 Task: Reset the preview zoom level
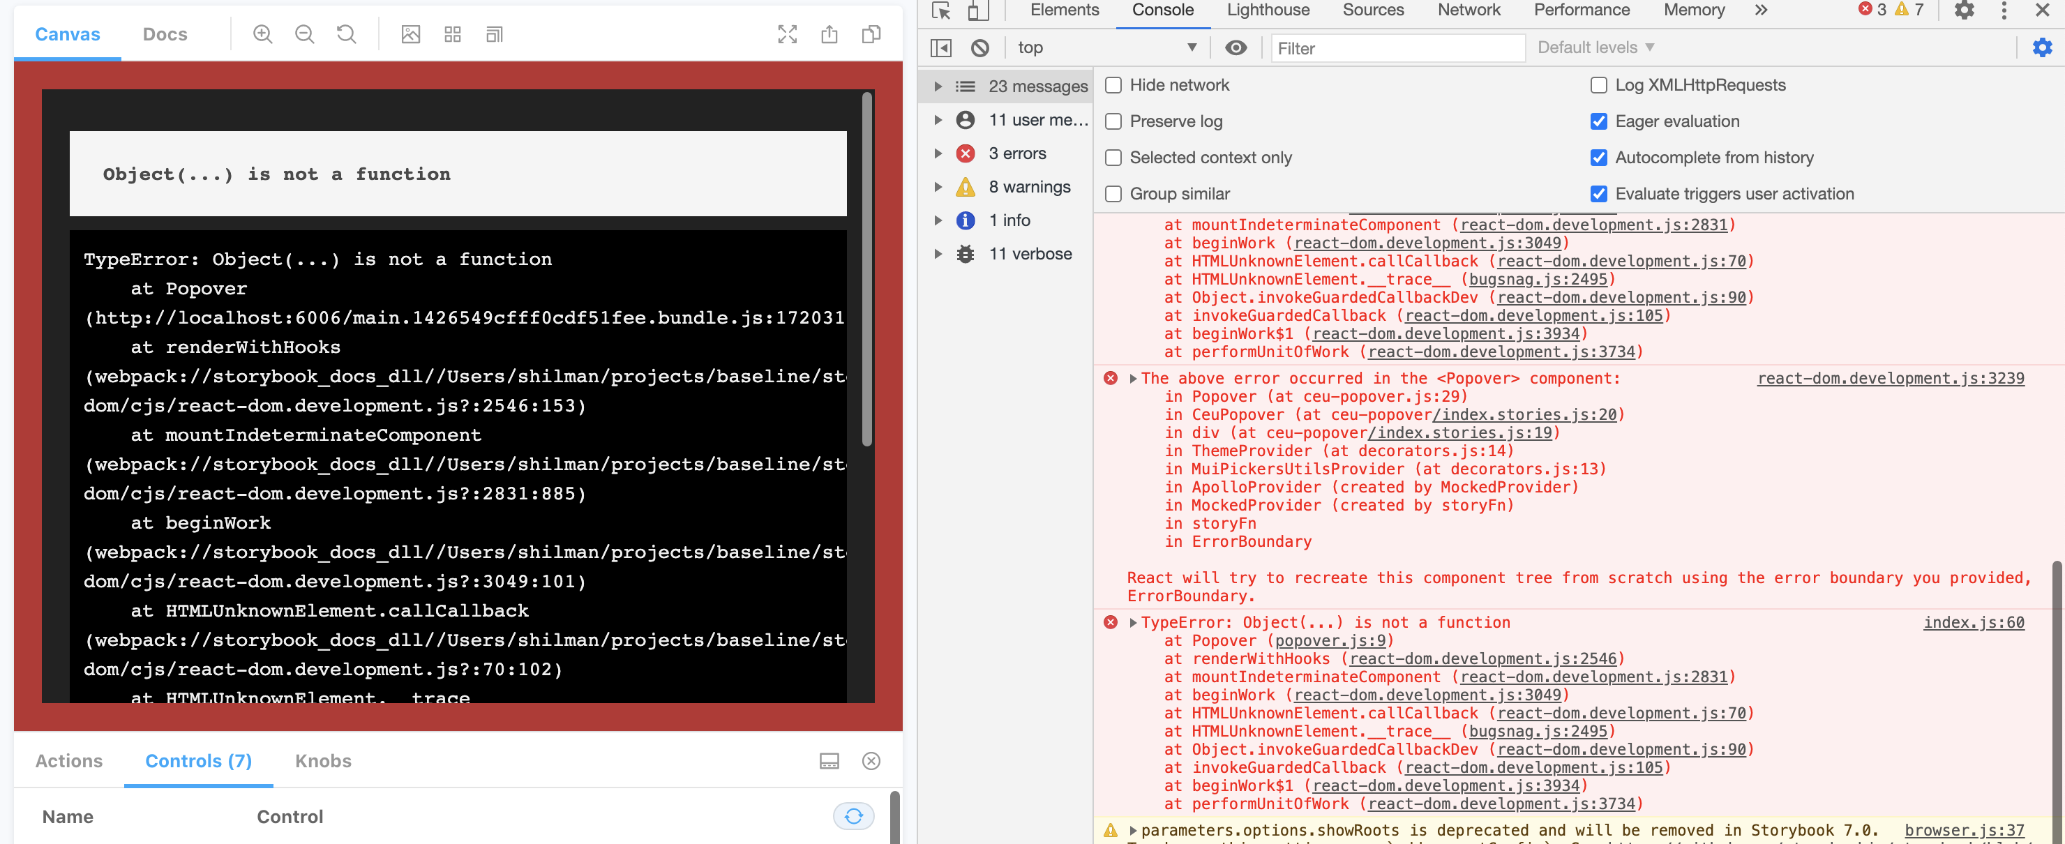click(x=345, y=33)
